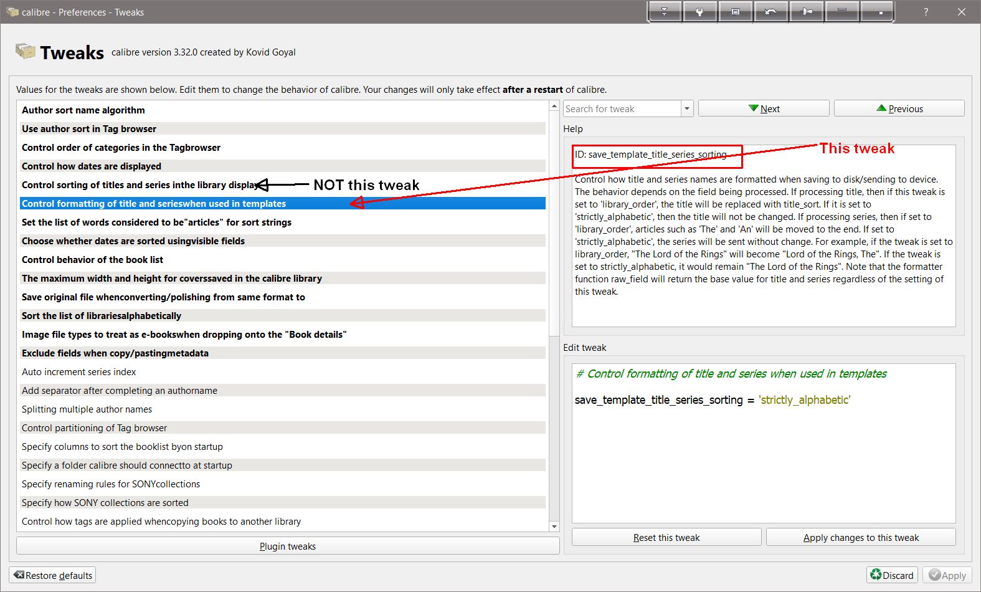
Task: Select 'Control sorting of titles and series' tweak
Action: click(x=283, y=185)
